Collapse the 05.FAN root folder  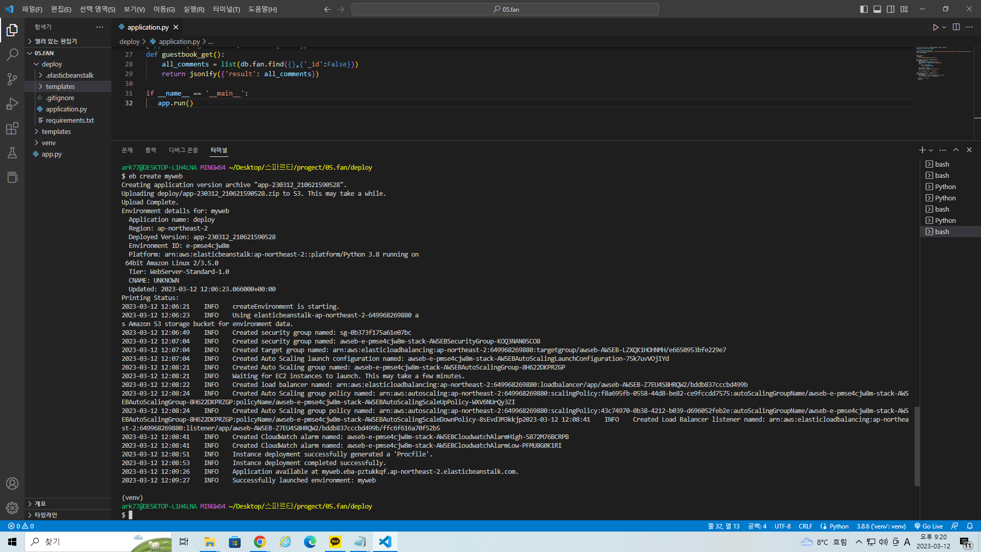tap(30, 53)
